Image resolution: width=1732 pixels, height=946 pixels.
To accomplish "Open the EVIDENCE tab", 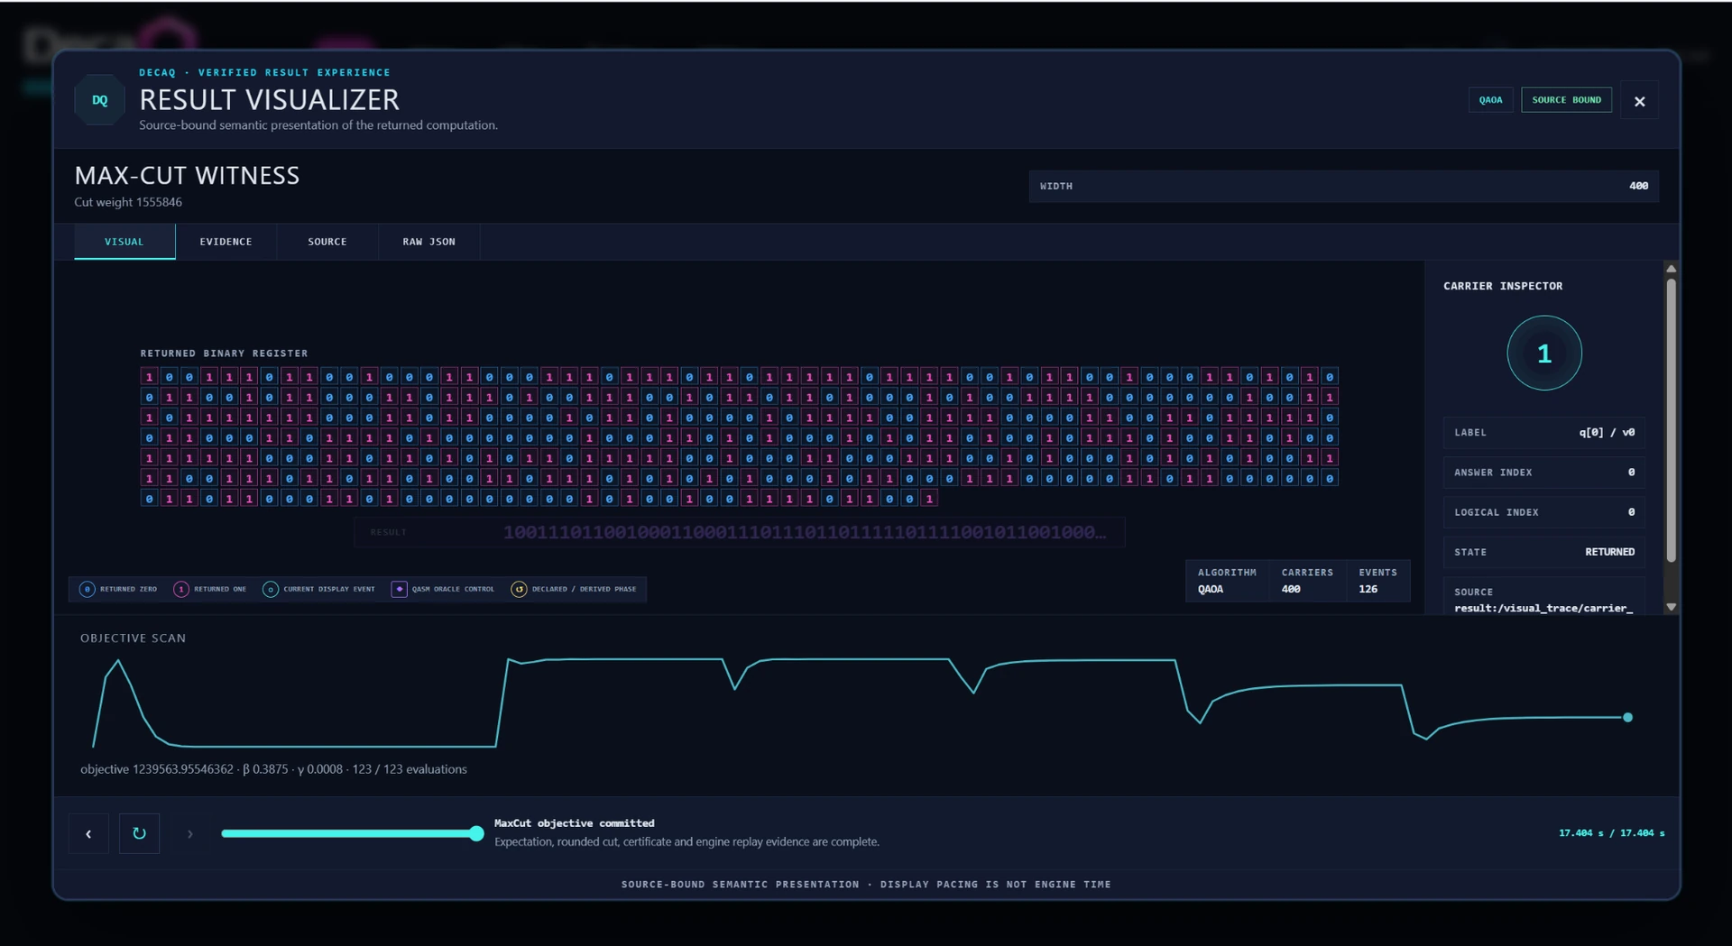I will coord(226,242).
